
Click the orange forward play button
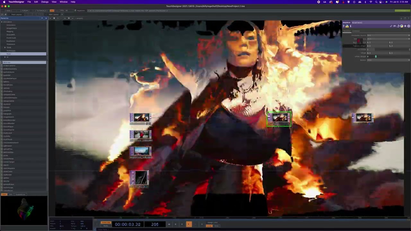[189, 224]
